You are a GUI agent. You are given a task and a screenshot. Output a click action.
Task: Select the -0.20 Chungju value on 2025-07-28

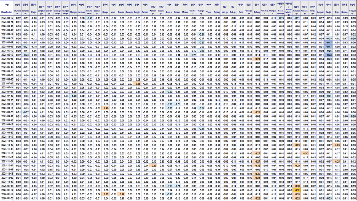(x=74, y=96)
